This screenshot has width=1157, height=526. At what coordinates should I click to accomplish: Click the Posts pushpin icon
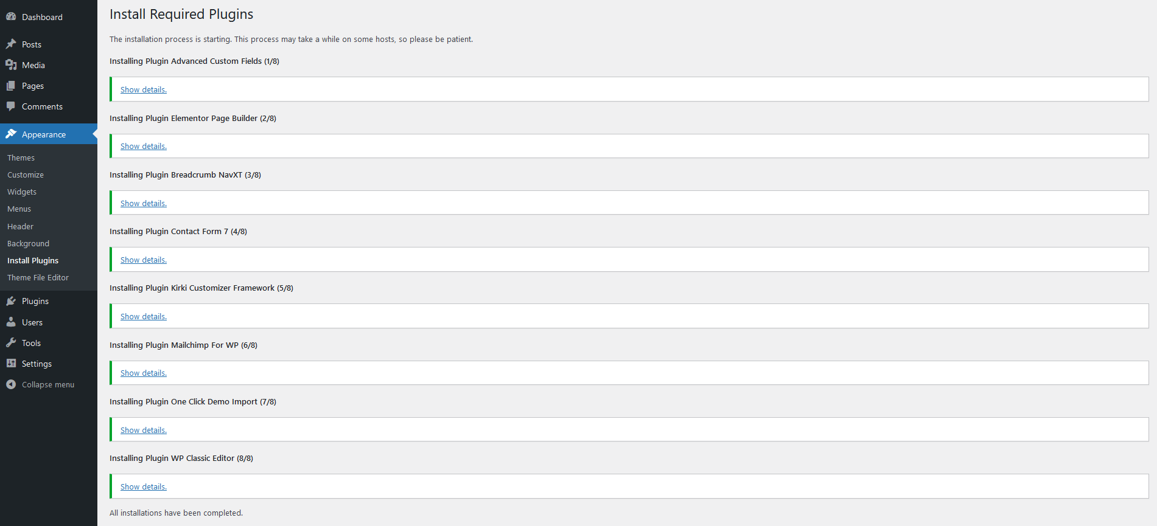pyautogui.click(x=11, y=44)
